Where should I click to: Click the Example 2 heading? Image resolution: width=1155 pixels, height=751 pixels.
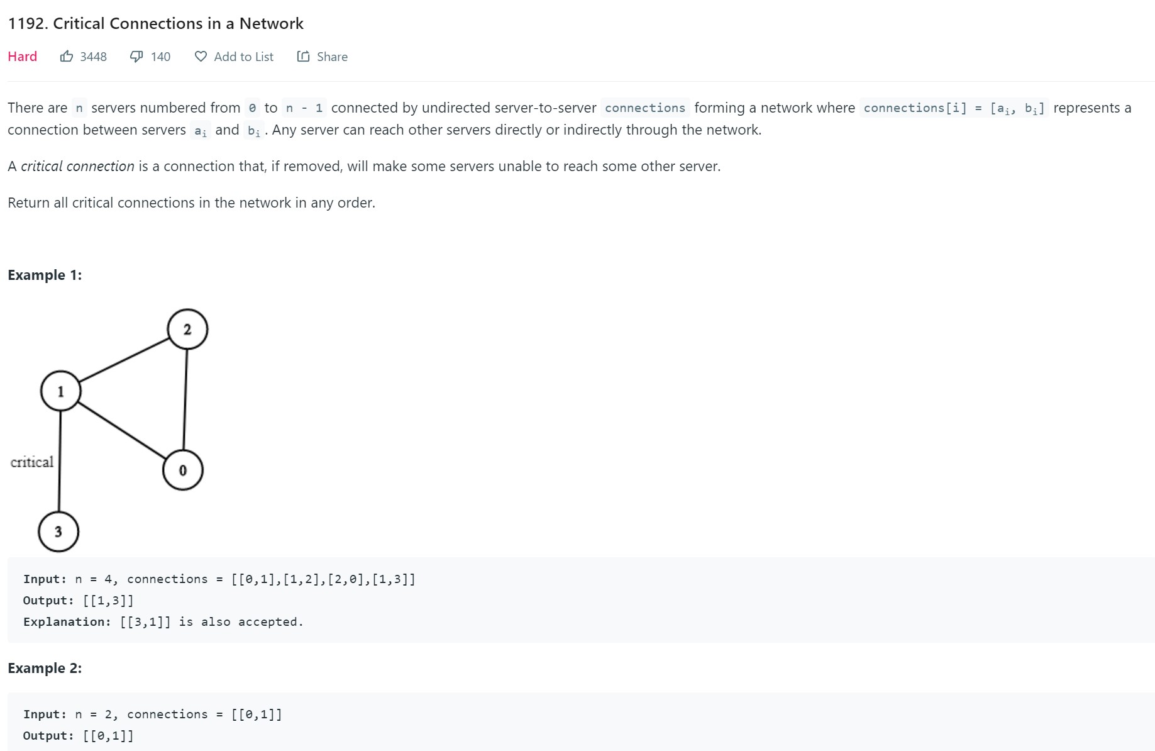[x=45, y=668]
